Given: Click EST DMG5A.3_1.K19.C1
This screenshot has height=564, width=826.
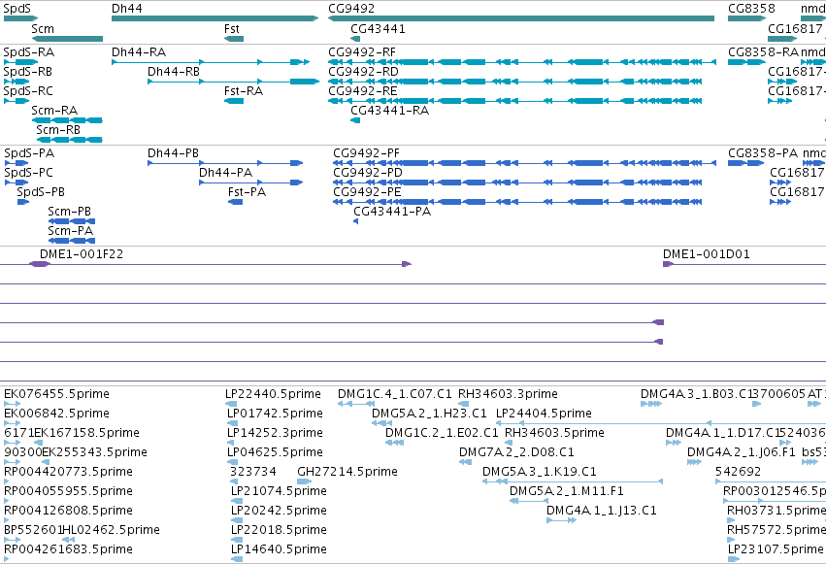Looking at the screenshot, I should [540, 472].
